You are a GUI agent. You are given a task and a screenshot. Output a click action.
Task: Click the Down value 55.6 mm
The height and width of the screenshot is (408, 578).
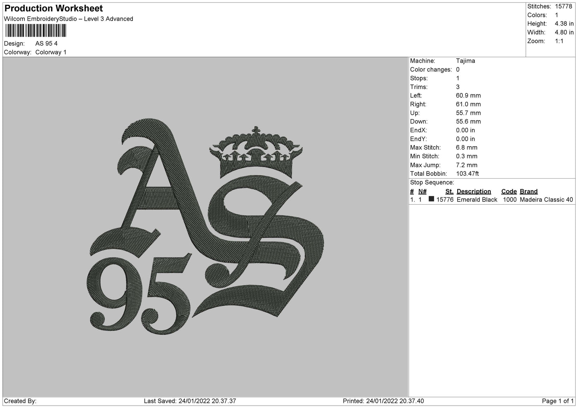(x=468, y=121)
